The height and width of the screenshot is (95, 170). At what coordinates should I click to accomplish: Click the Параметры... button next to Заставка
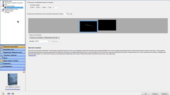[x=55, y=41]
